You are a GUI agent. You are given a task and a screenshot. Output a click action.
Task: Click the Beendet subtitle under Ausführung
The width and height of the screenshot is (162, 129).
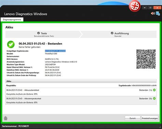(118, 36)
